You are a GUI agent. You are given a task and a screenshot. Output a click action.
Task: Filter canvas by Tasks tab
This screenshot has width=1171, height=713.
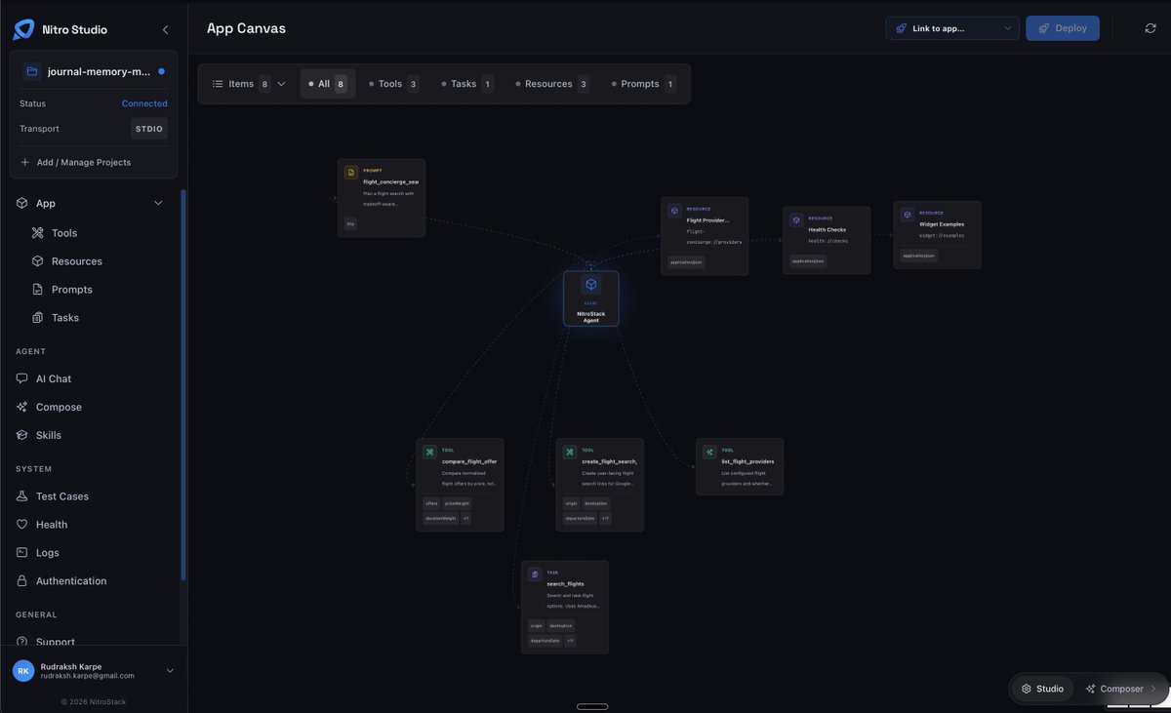(465, 84)
